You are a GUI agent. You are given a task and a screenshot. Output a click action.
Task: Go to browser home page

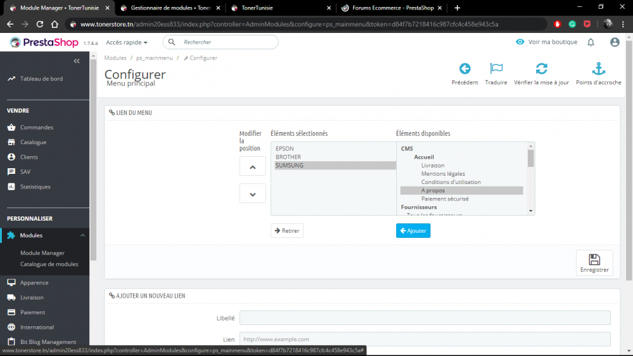(54, 24)
